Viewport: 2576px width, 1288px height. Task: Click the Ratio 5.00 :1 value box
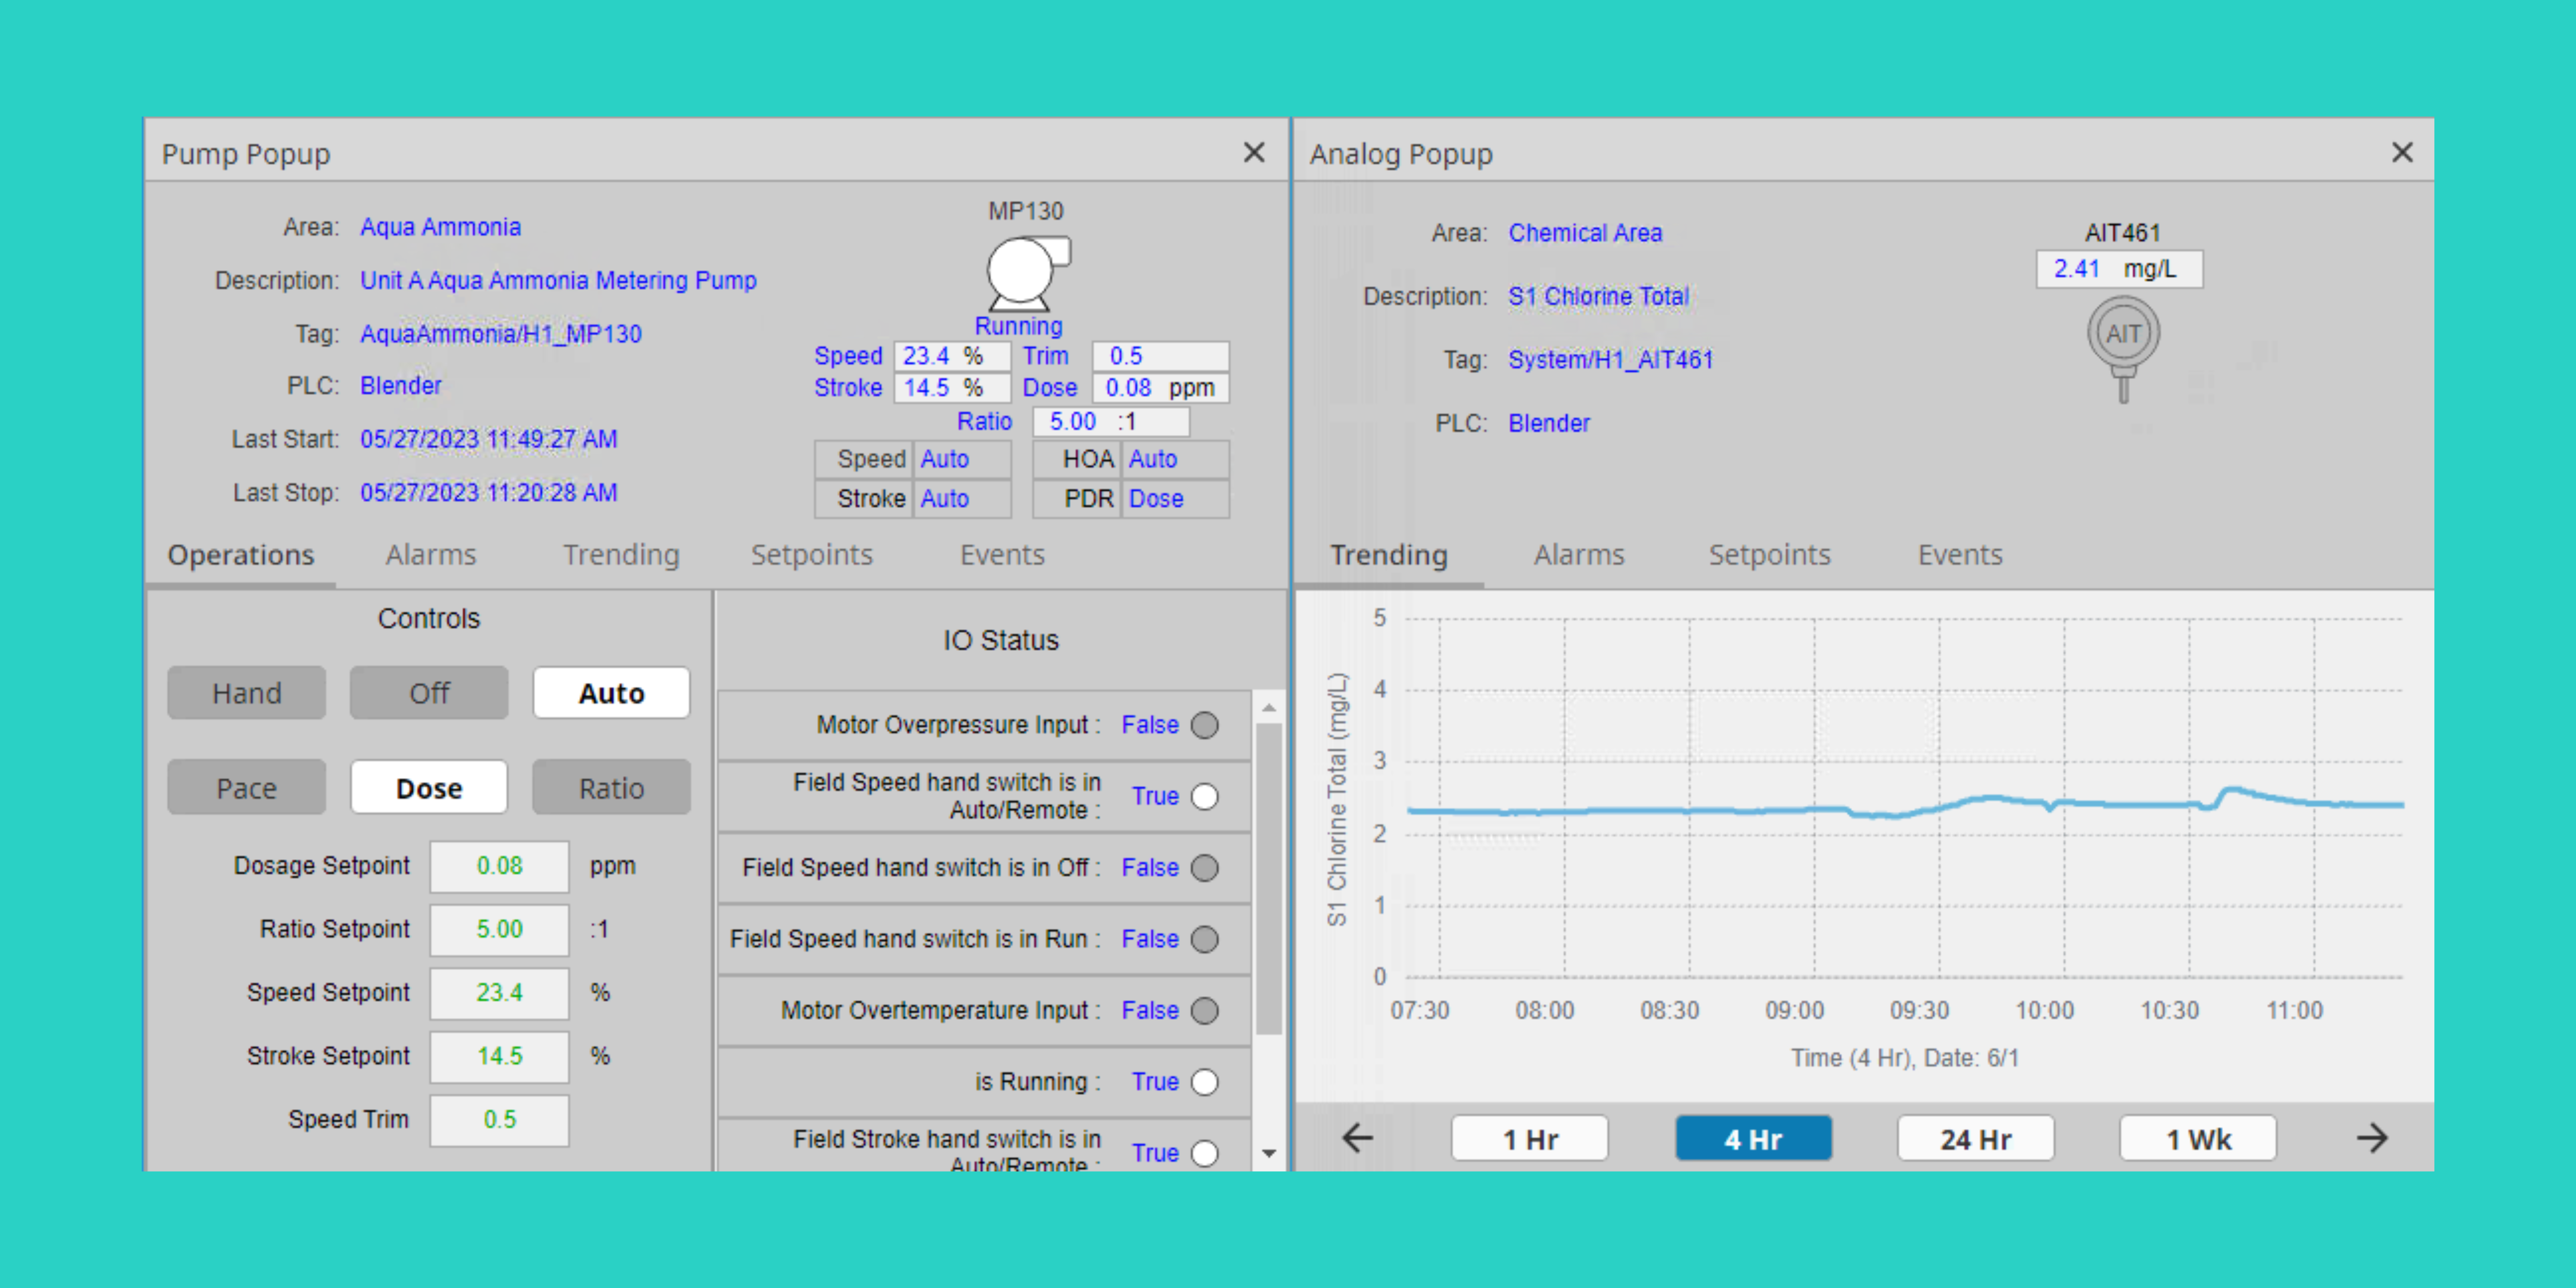coord(1111,422)
